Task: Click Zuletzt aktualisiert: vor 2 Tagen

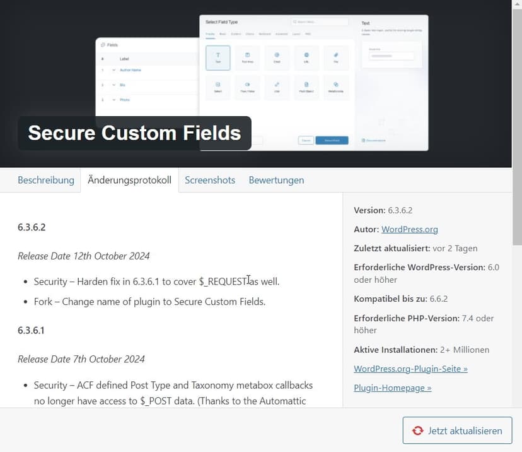Action: (415, 248)
